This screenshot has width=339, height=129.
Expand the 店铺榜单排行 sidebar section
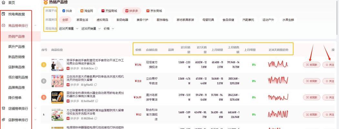click(x=36, y=108)
